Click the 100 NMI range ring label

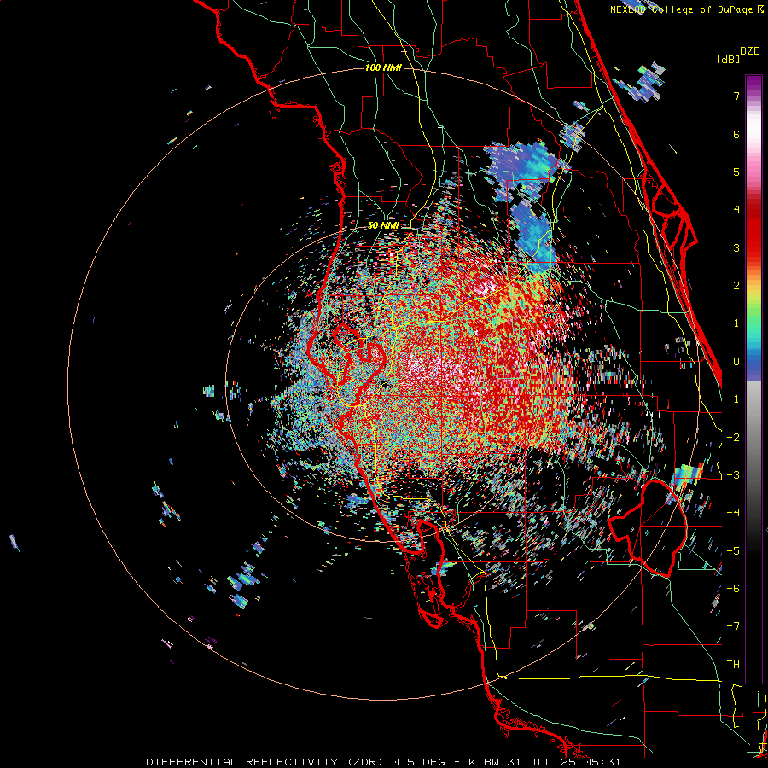[x=383, y=67]
